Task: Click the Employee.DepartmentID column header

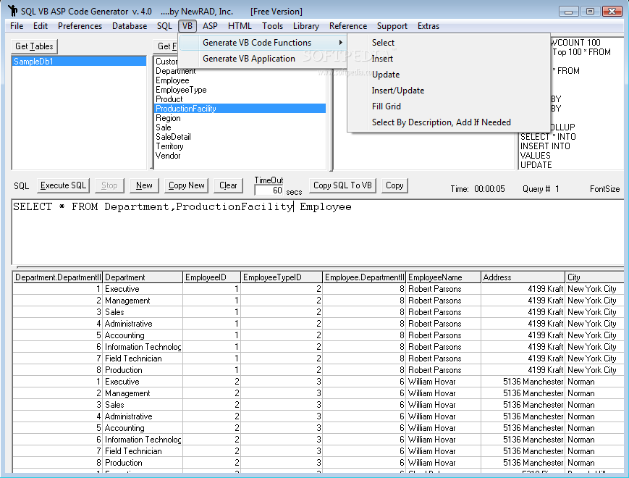Action: (x=364, y=277)
